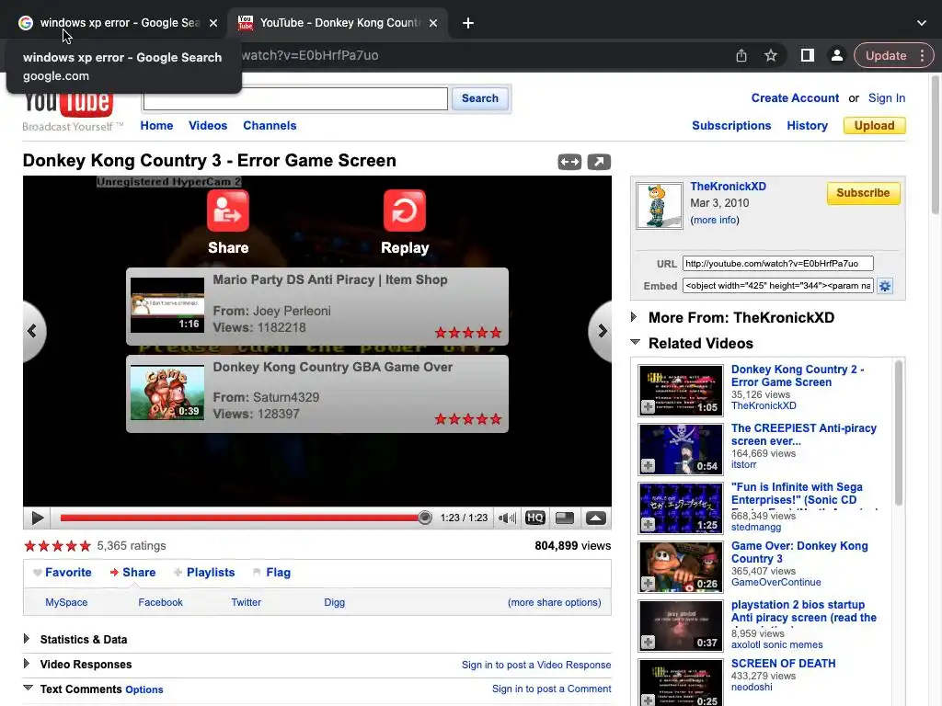Rate the video using the star ratings
Screen dimensions: 942x706
click(57, 546)
